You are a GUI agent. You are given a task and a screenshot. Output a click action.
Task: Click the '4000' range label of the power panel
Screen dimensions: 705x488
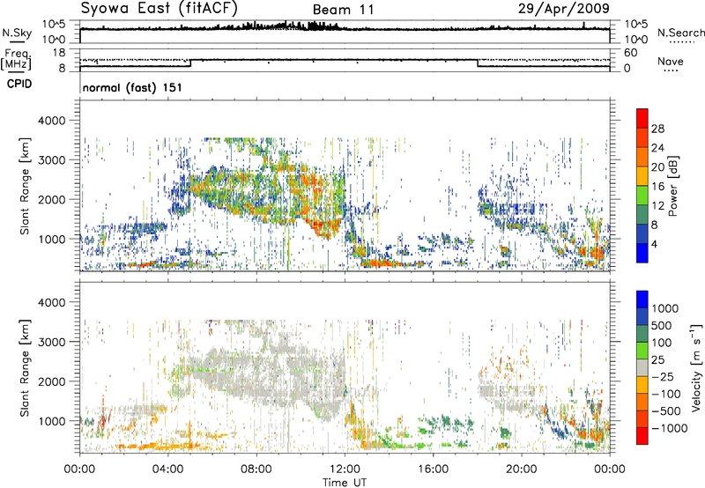pos(52,121)
